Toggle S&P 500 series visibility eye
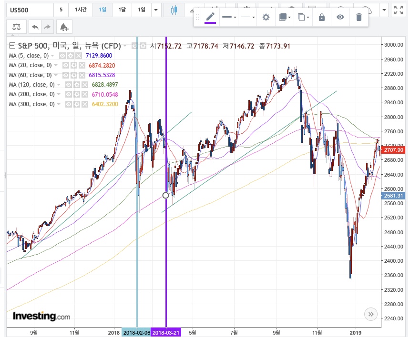410x337 pixels. 134,46
